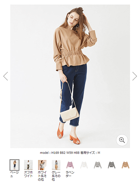This screenshot has height=183, width=140.
Task: Select the dark gray blouse thumbnail
Action: tap(112, 165)
